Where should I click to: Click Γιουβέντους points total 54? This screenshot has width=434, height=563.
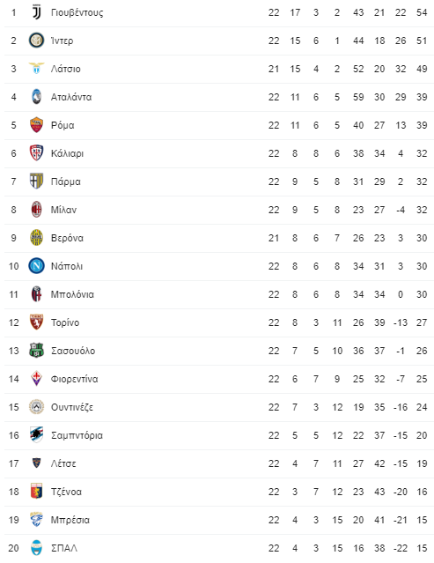coord(422,12)
